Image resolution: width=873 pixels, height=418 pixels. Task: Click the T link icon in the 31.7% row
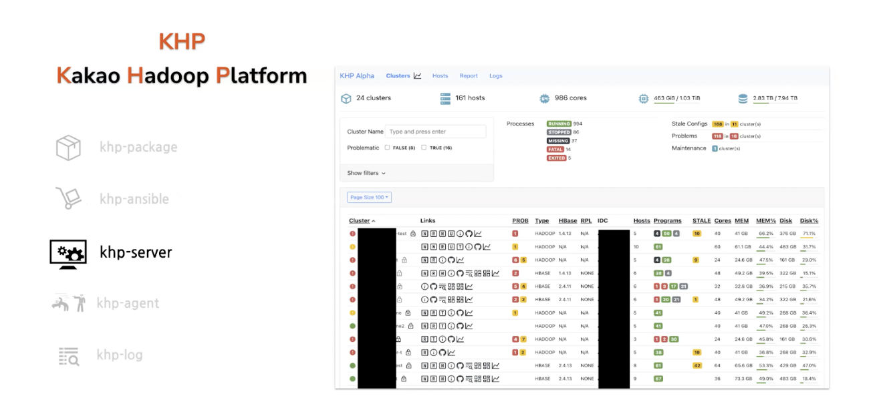[460, 246]
